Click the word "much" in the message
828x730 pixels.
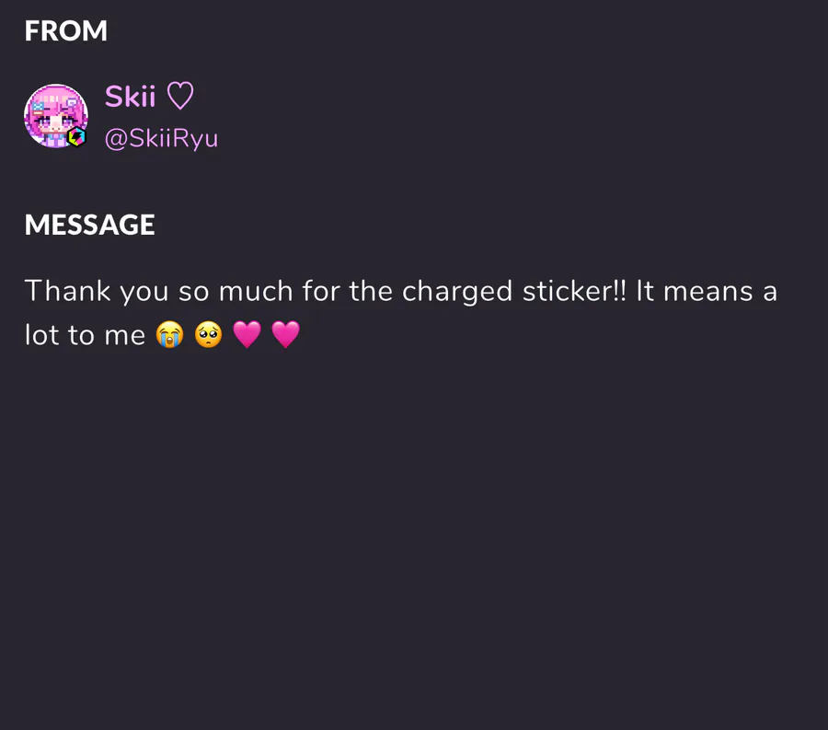[256, 291]
